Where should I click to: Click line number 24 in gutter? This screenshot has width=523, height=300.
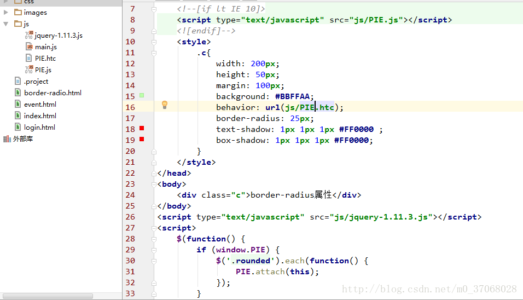click(130, 195)
